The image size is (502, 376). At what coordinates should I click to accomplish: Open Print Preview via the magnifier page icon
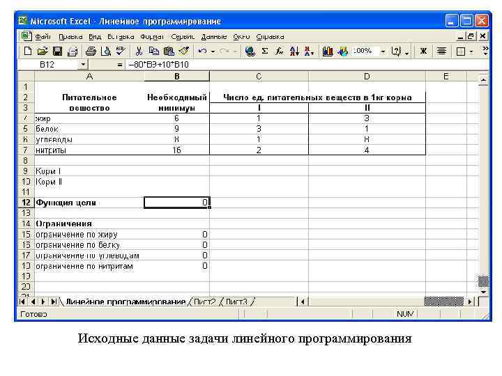pyautogui.click(x=106, y=51)
